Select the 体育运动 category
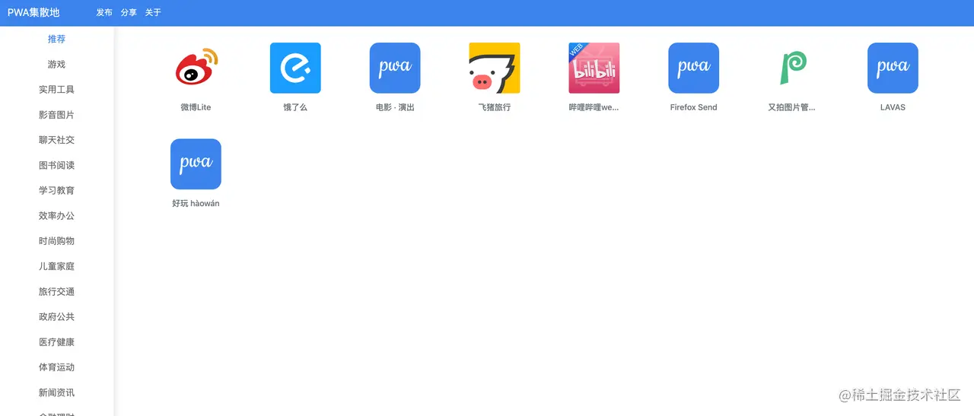The height and width of the screenshot is (416, 974). tap(56, 367)
